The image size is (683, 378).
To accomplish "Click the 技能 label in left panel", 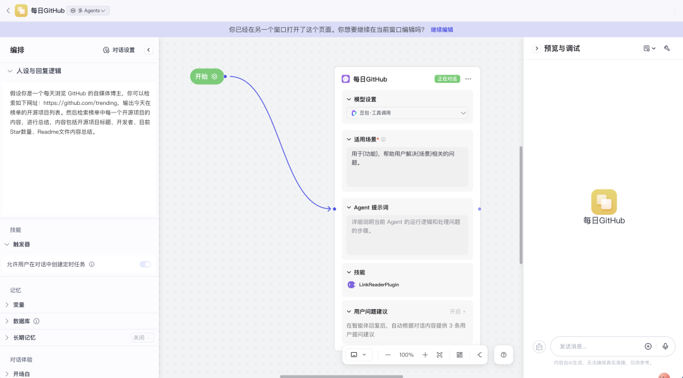I will click(16, 230).
